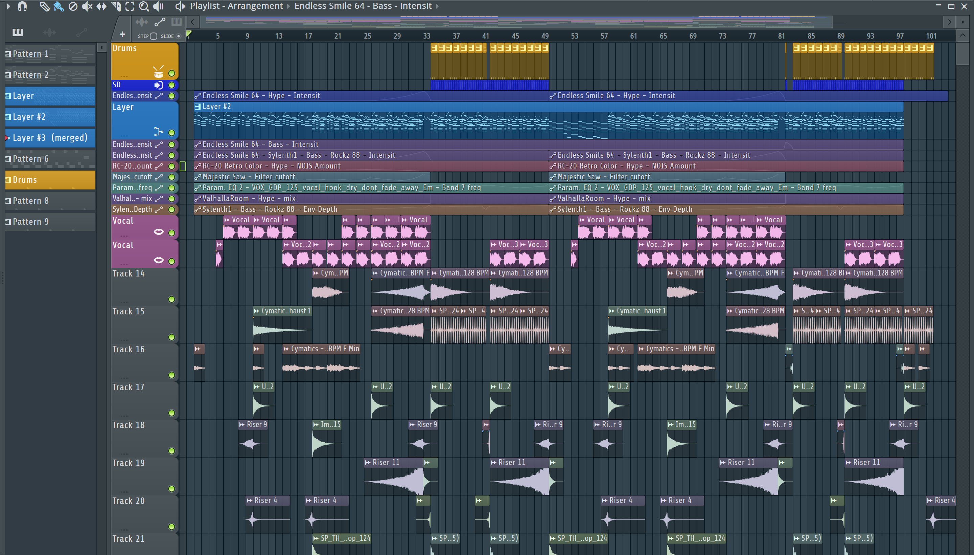The image size is (974, 555).
Task: Show audio clips in picker panel
Action: pos(49,32)
